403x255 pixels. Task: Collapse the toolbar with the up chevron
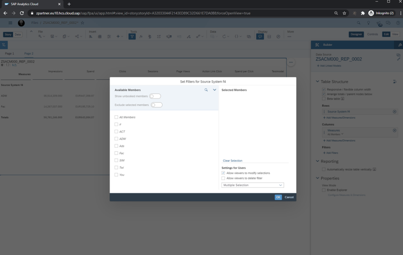click(31, 31)
